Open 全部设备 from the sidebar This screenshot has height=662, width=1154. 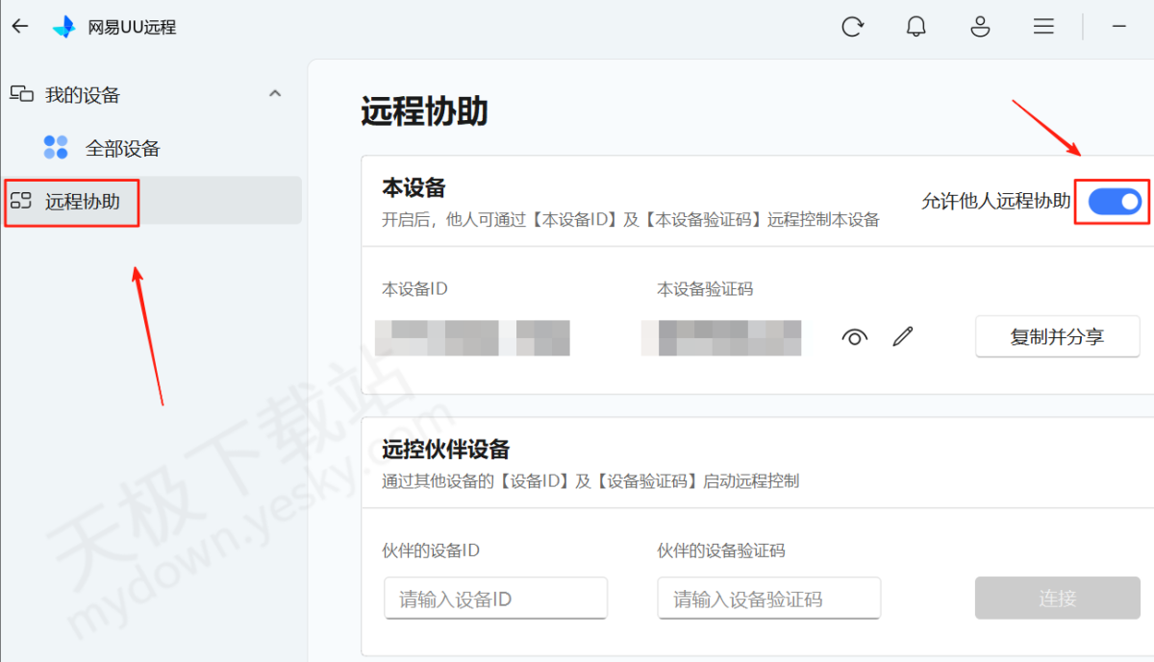click(x=124, y=148)
